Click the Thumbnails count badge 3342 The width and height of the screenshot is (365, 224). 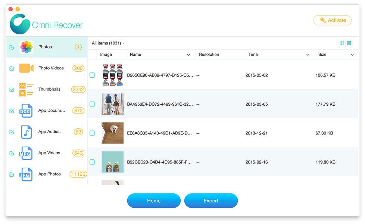tap(78, 90)
